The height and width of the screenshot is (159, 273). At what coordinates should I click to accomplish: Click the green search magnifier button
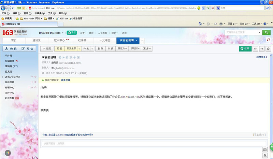267,32
